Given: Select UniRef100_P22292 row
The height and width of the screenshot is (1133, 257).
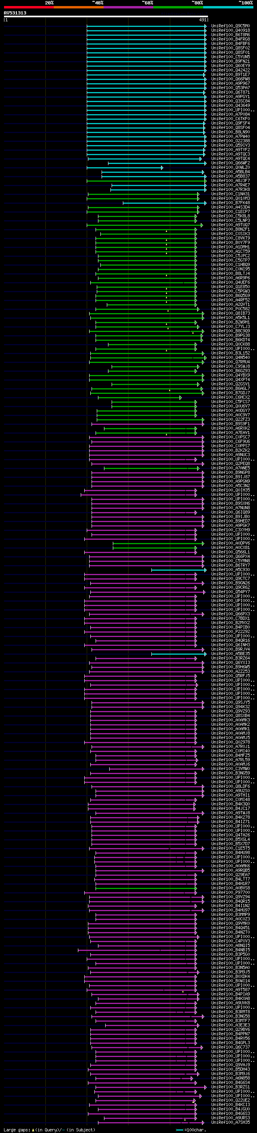Looking at the screenshot, I should pyautogui.click(x=230, y=631).
